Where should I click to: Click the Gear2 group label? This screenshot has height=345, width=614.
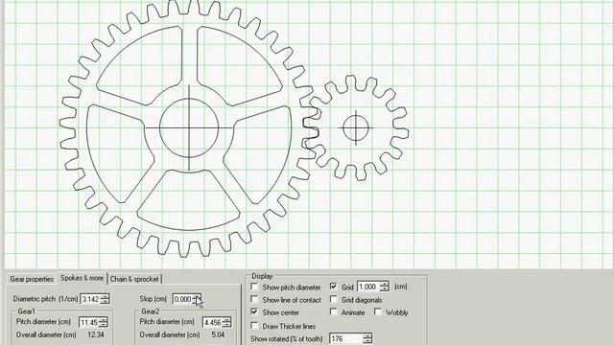(x=150, y=311)
